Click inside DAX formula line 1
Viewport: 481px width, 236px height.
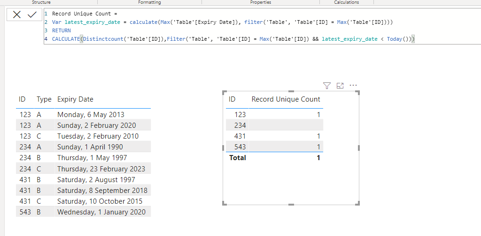85,14
